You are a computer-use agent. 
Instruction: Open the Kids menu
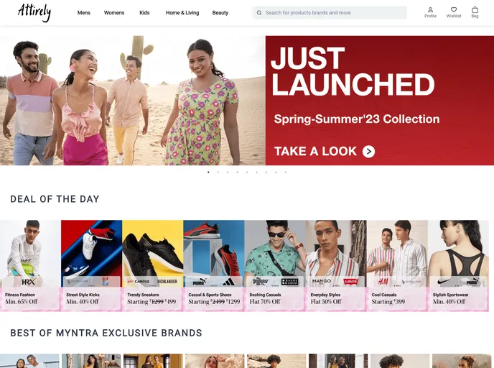point(144,13)
